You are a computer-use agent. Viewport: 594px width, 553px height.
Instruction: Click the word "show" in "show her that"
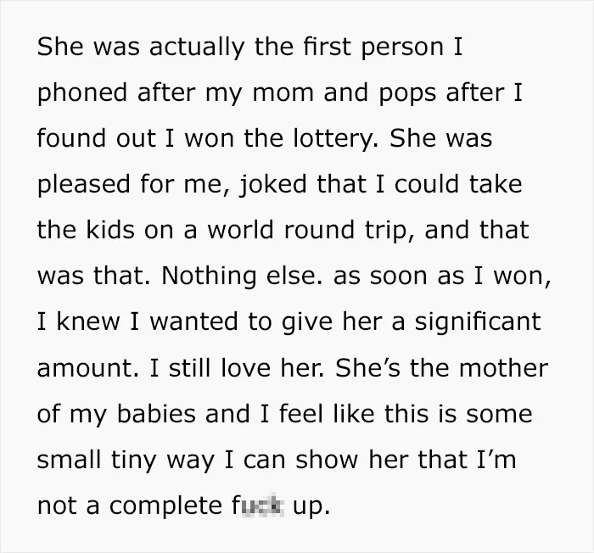tap(327, 460)
